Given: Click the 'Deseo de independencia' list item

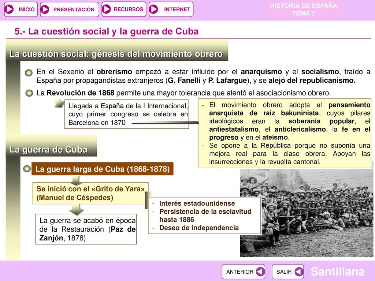Looking at the screenshot, I should [199, 228].
